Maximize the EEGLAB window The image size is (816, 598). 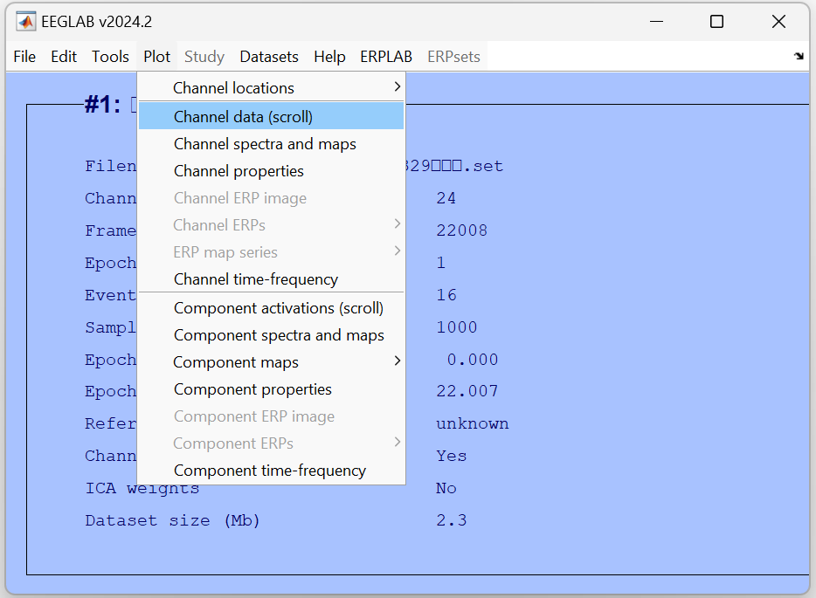716,21
